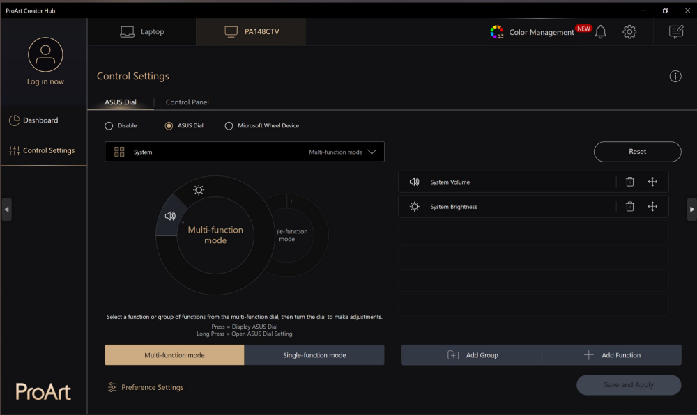Open Color Management
Image resolution: width=697 pixels, height=415 pixels.
(541, 33)
